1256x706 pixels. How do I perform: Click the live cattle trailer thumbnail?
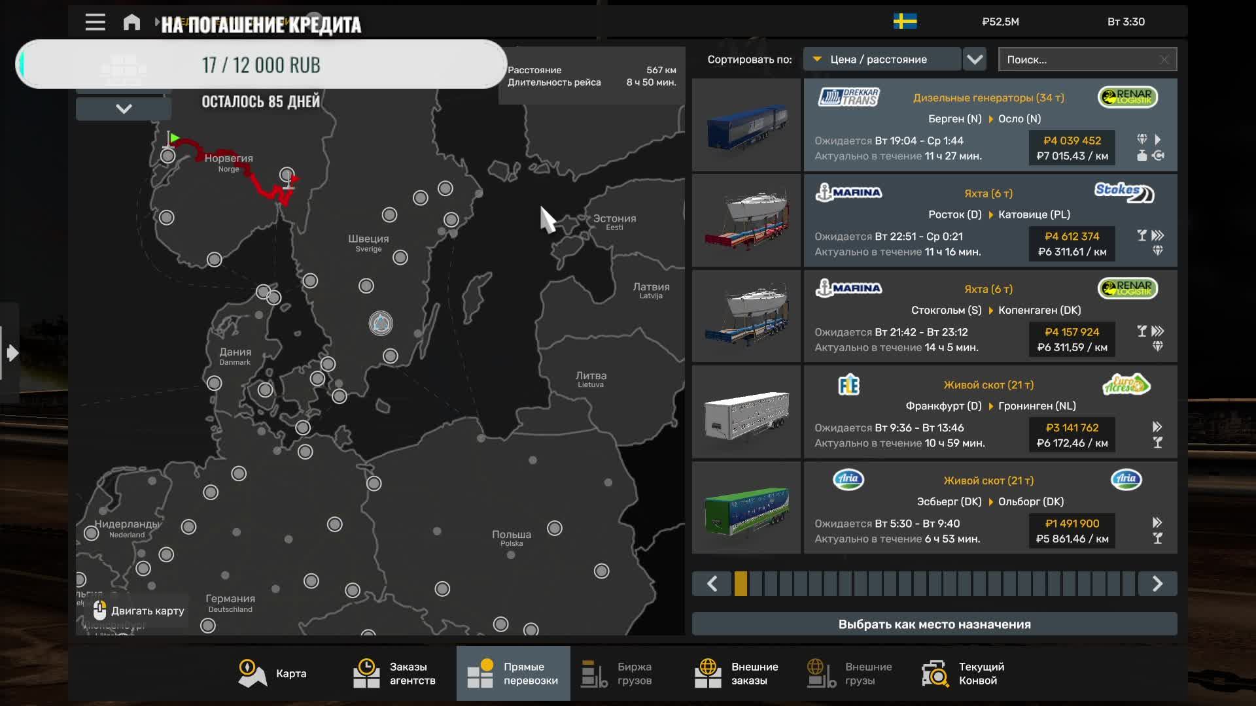746,412
